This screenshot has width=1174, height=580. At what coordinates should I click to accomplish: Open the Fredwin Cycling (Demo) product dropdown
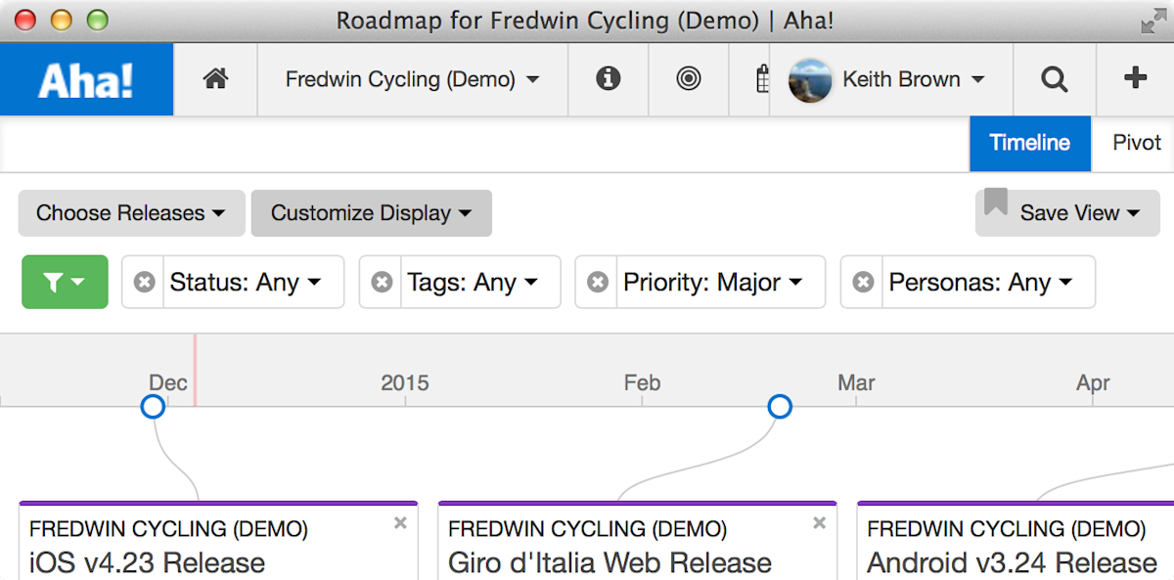[x=412, y=79]
